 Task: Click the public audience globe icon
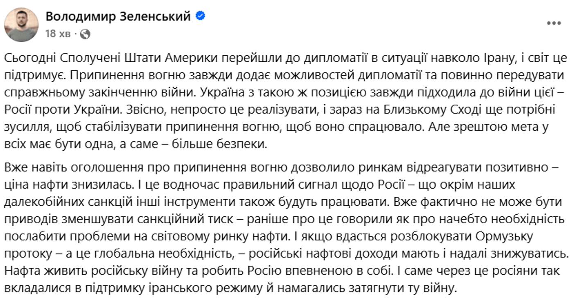pos(85,34)
